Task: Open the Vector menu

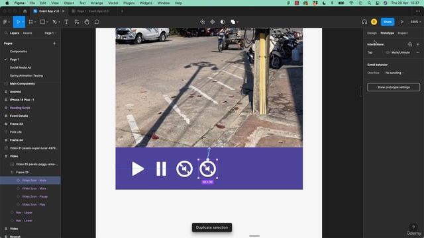Action: 113,3
